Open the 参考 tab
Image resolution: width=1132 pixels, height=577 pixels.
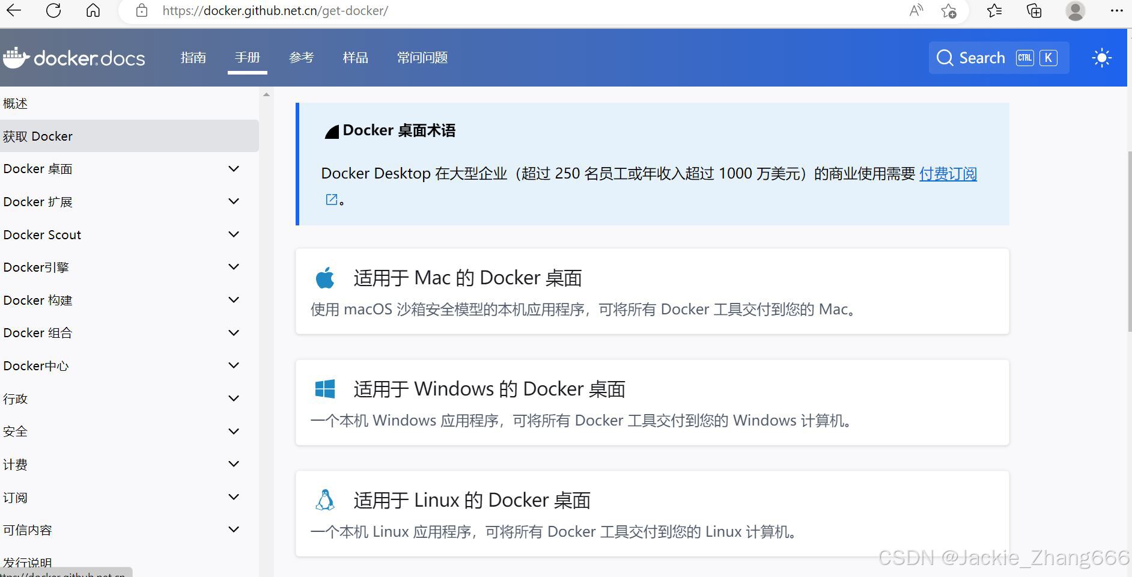(x=302, y=58)
